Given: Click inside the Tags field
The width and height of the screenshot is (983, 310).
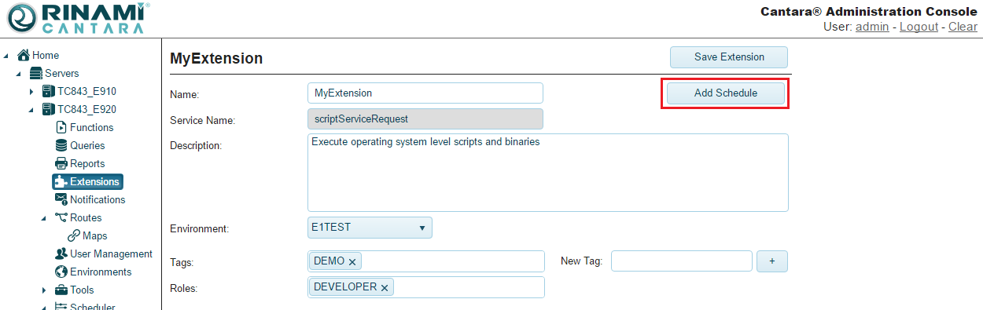Looking at the screenshot, I should (x=426, y=261).
